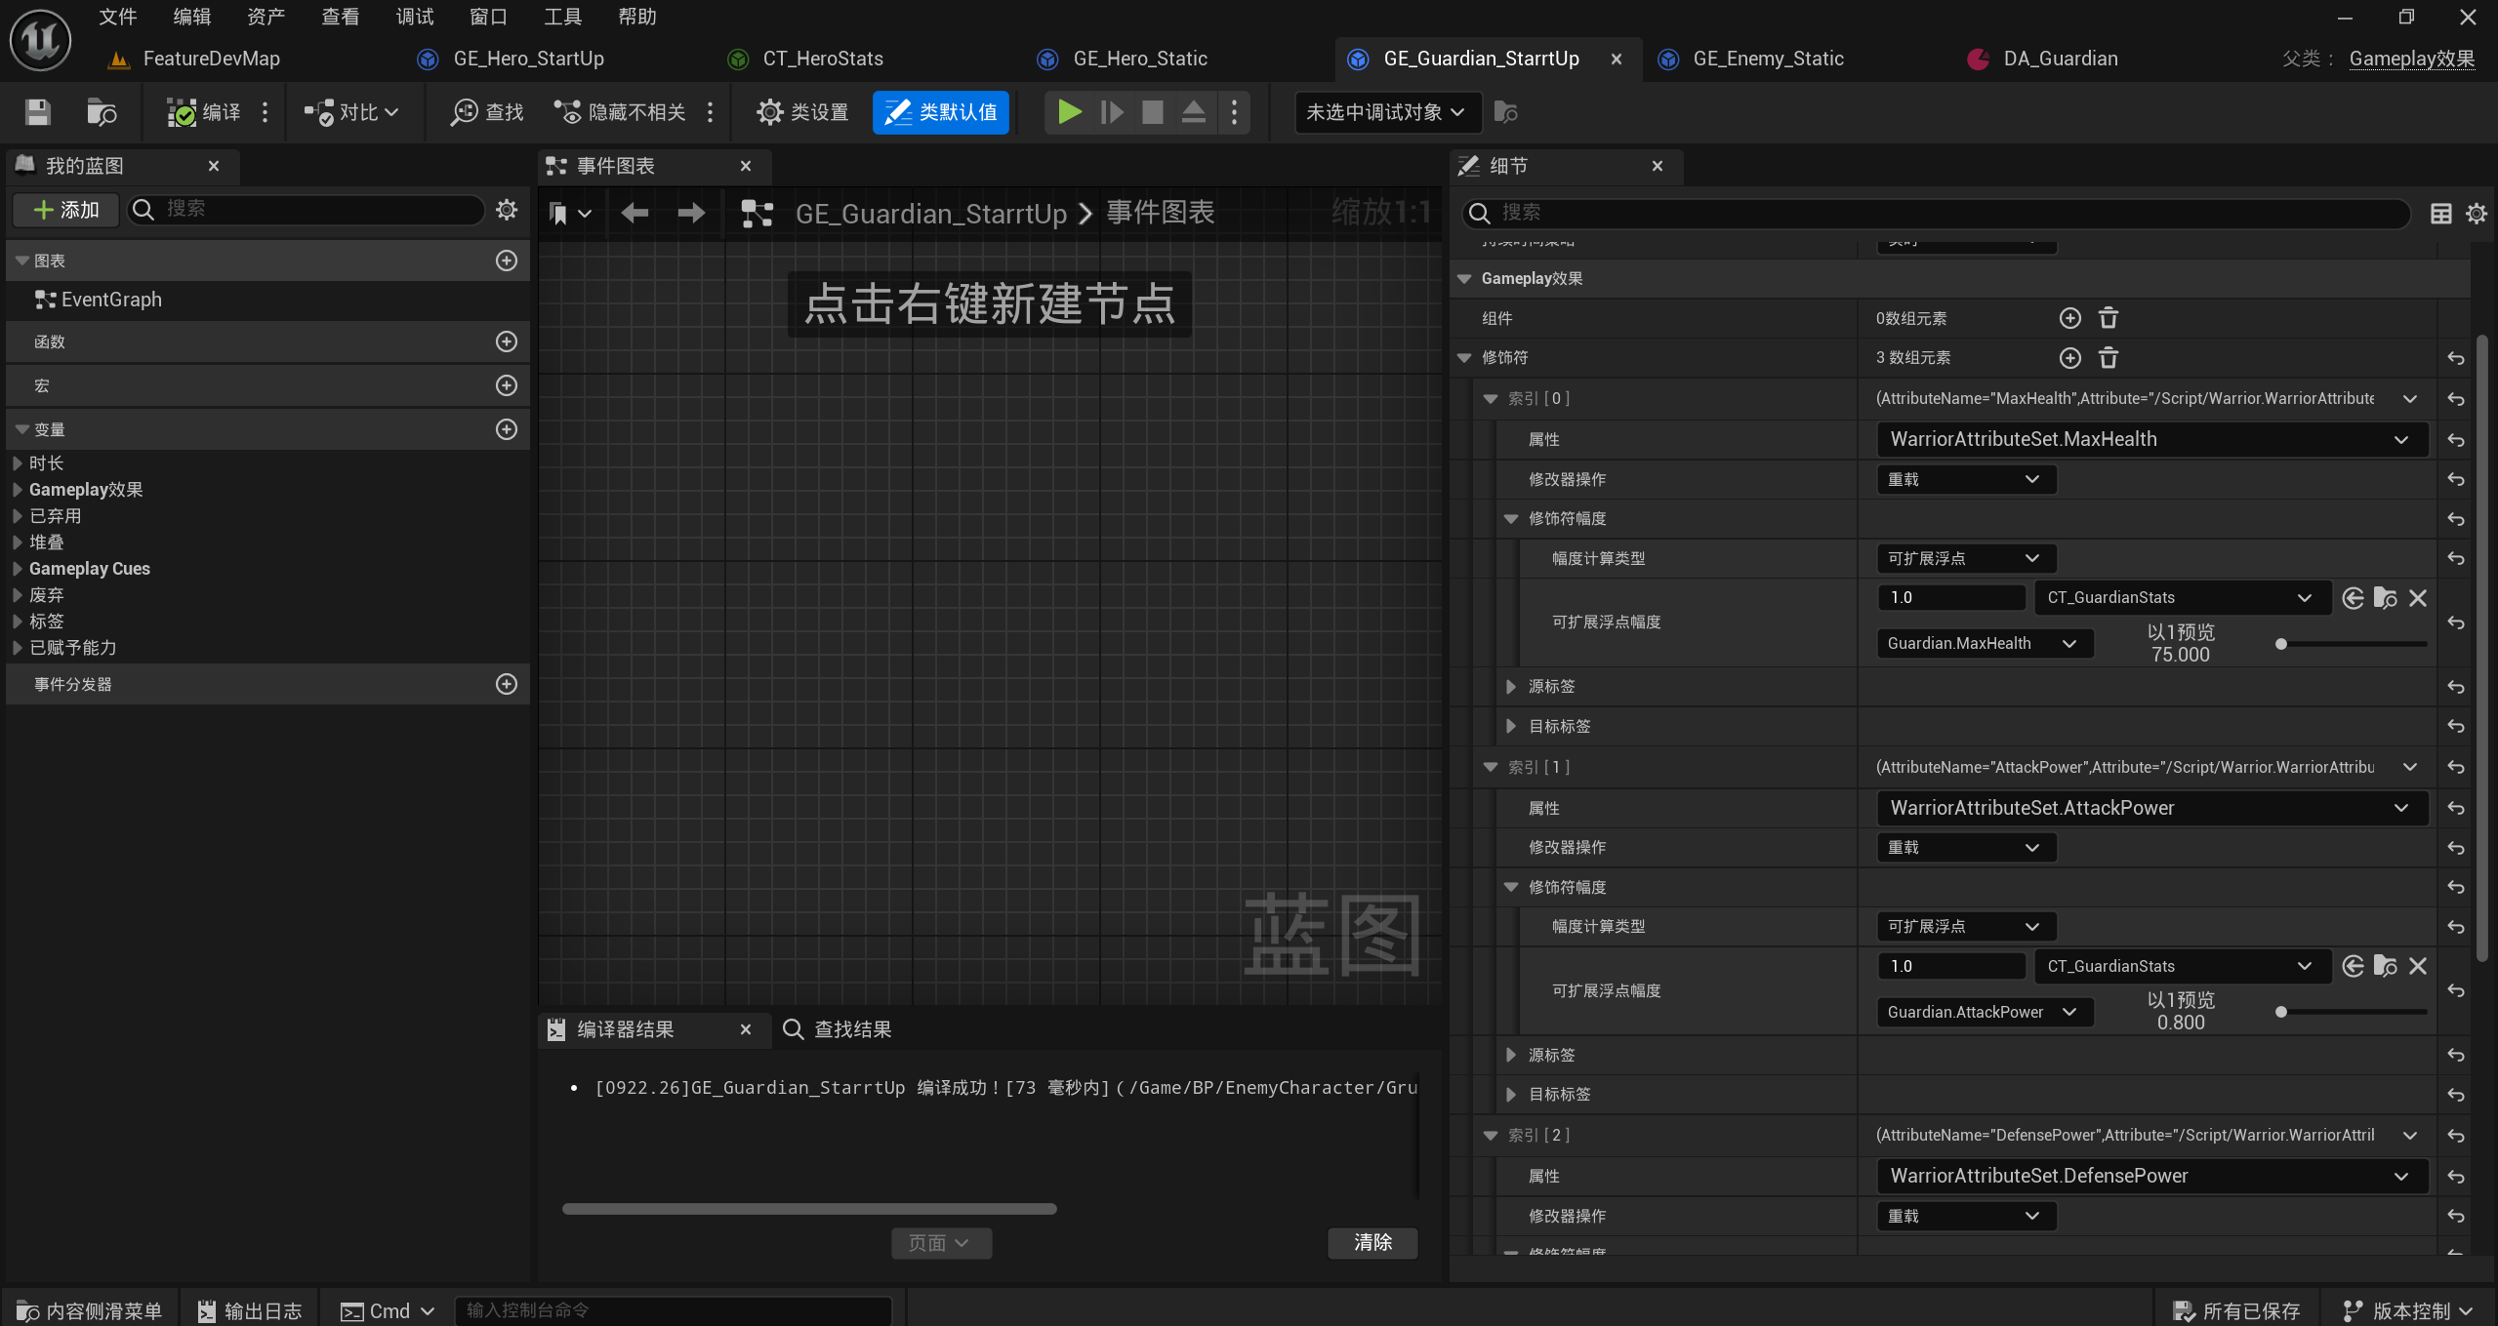Save the current blueprint asset
This screenshot has height=1326, width=2498.
click(x=37, y=112)
